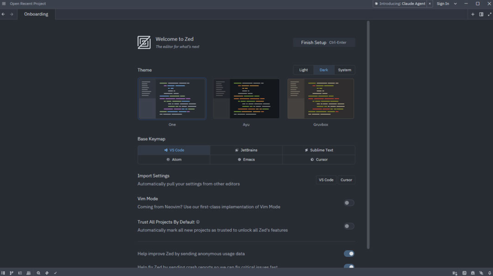This screenshot has height=276, width=493.
Task: Click the Finish Setup button
Action: tap(324, 43)
